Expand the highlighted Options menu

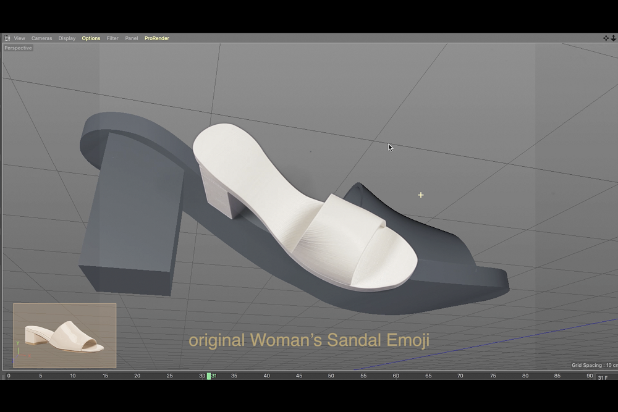coord(91,38)
